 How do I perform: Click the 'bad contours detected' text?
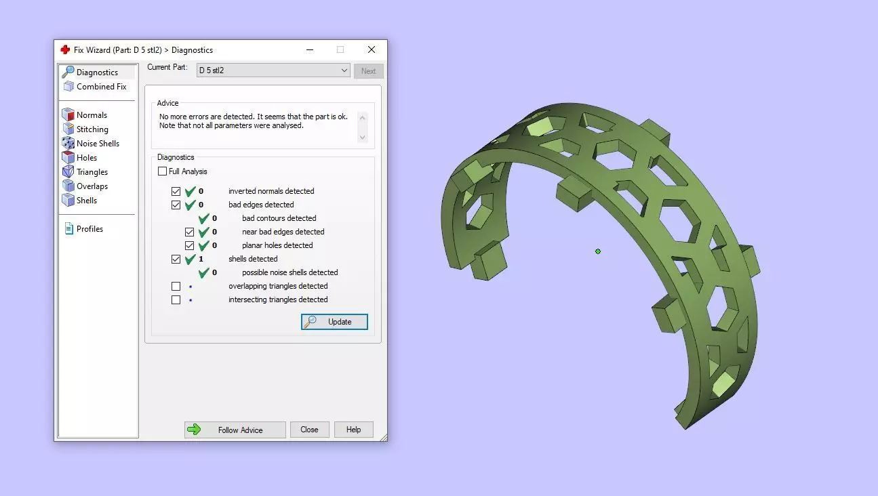click(279, 218)
